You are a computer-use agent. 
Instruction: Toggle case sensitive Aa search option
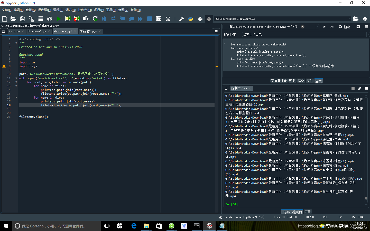(x=332, y=27)
